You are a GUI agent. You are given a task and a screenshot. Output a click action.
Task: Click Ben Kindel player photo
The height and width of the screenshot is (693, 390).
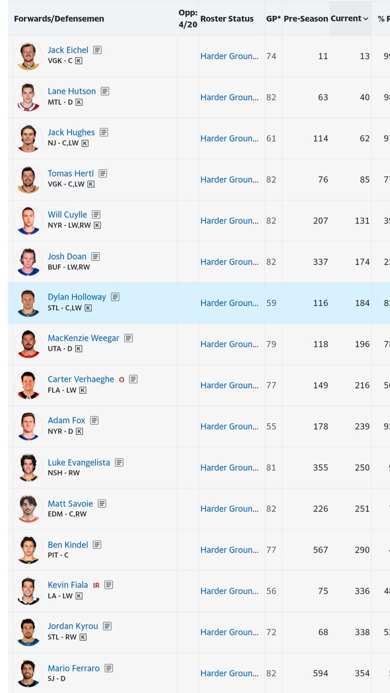pos(28,550)
